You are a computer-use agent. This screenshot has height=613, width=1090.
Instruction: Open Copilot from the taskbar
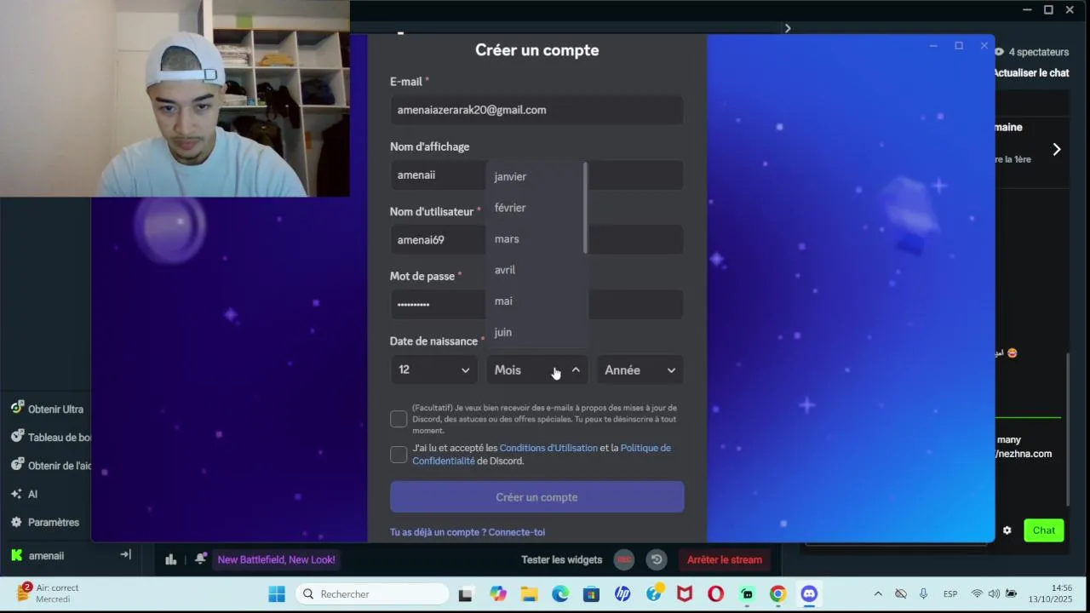pyautogui.click(x=498, y=594)
